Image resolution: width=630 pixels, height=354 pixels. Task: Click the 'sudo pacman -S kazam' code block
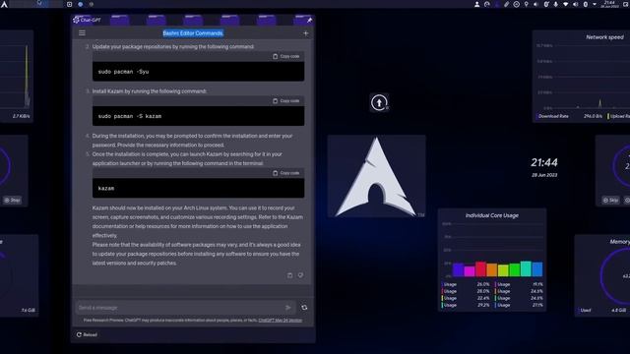point(198,116)
